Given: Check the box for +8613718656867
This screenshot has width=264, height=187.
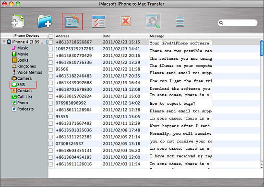Looking at the screenshot, I should tap(51, 42).
